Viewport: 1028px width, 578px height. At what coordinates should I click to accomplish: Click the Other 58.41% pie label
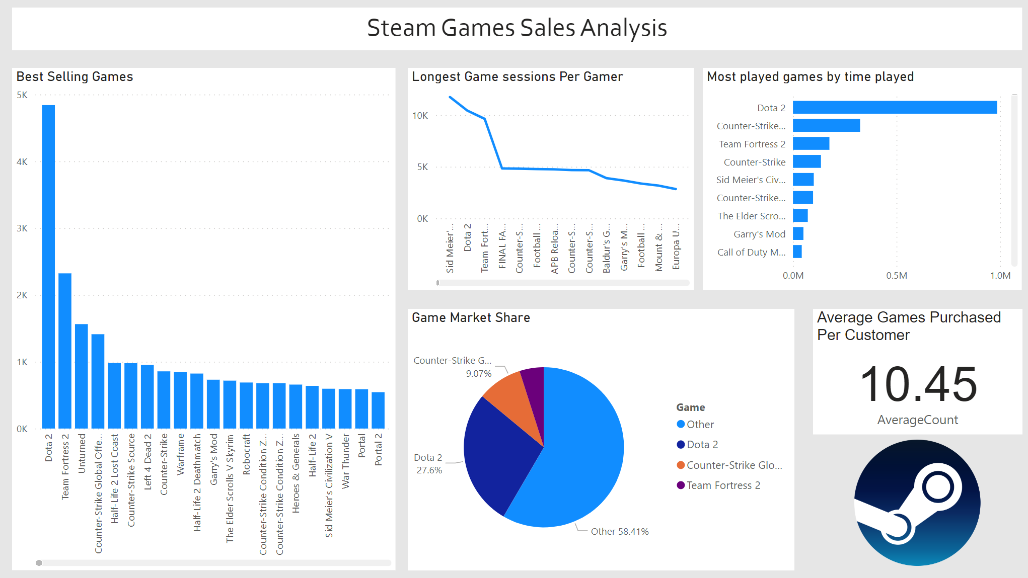(x=620, y=532)
